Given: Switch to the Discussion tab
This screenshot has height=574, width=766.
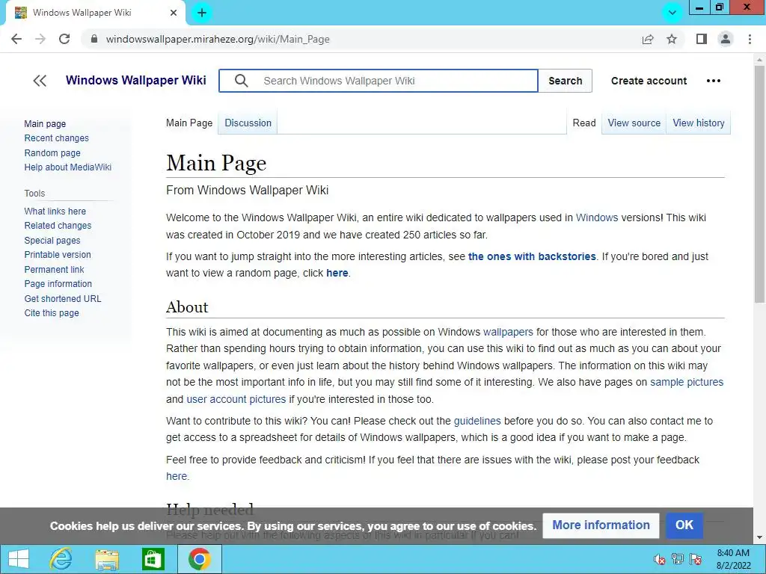Looking at the screenshot, I should [x=248, y=123].
